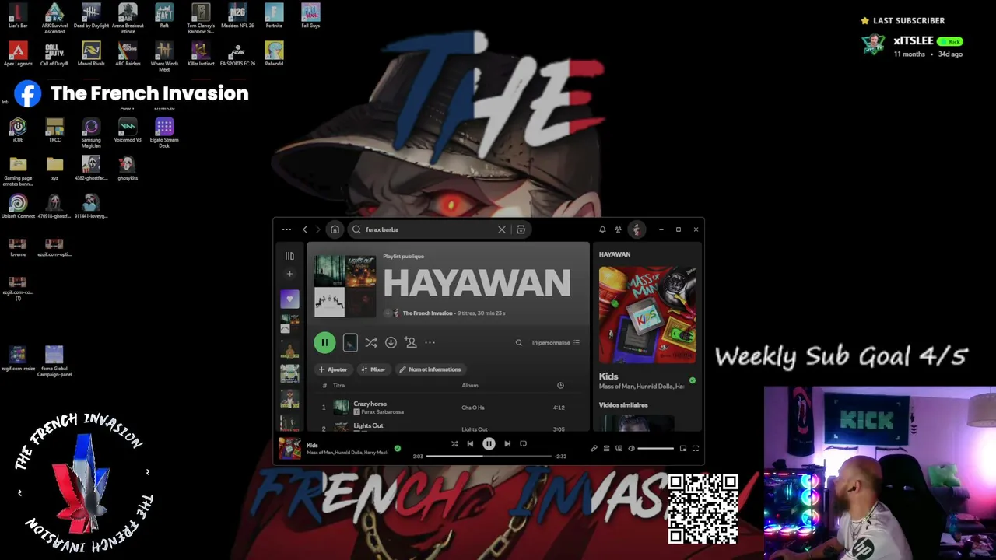Enter full screen player mode
996x560 pixels.
[x=696, y=448]
